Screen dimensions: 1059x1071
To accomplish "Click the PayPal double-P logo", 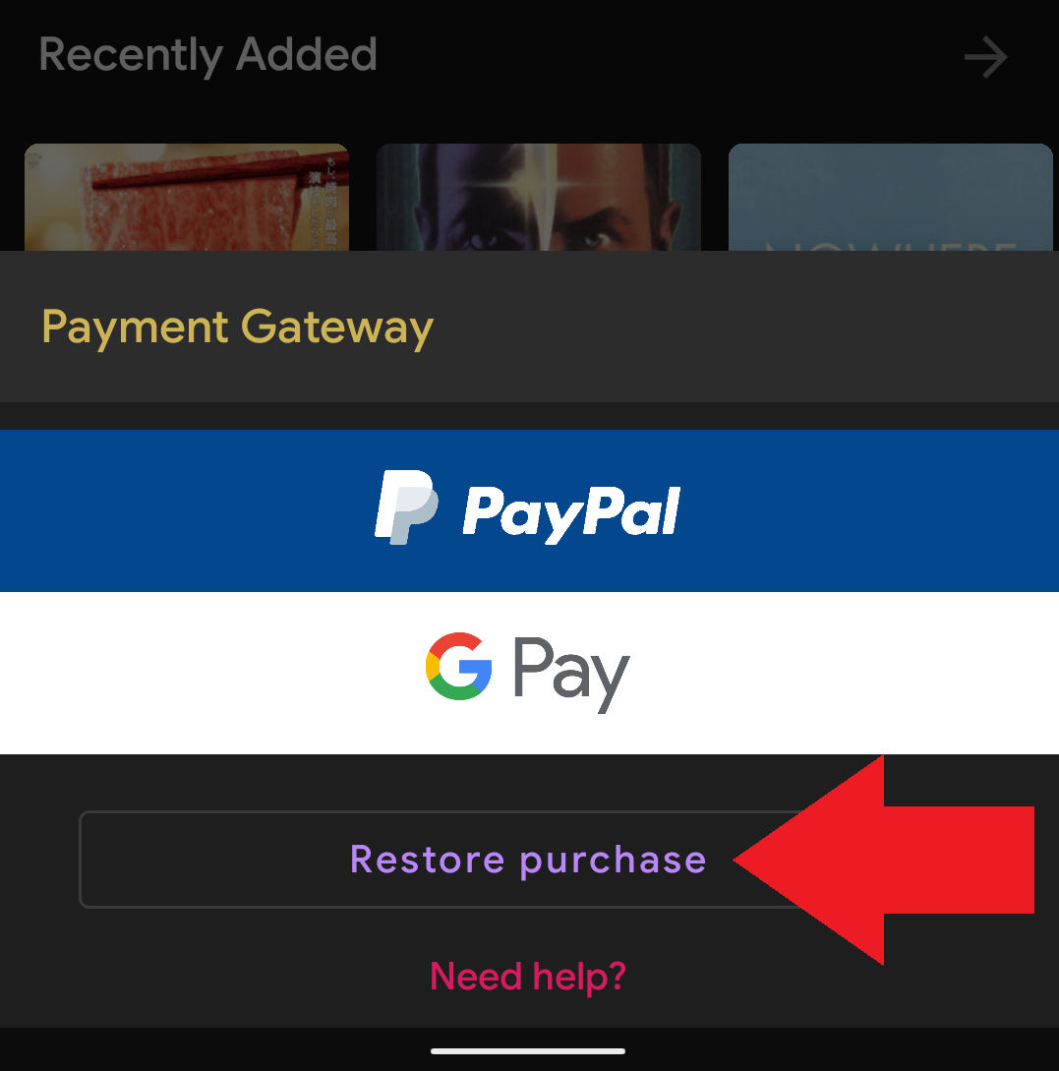I will pyautogui.click(x=406, y=506).
